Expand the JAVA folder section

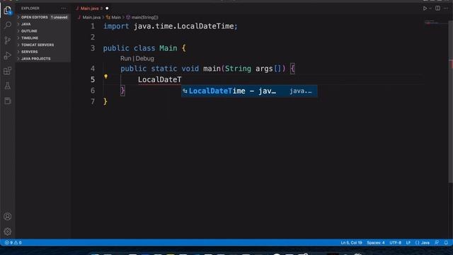pyautogui.click(x=43, y=24)
